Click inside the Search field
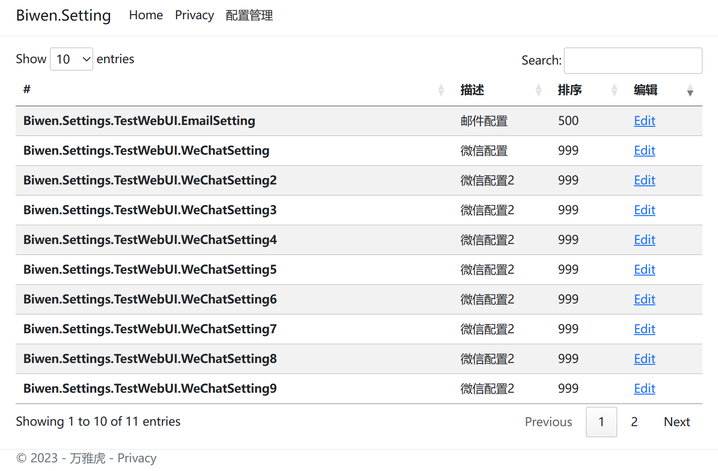Screen dimensions: 718x471 coord(633,60)
